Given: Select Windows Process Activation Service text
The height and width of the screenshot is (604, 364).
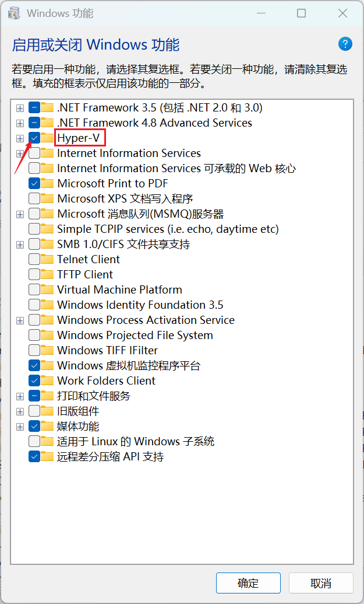Looking at the screenshot, I should point(146,320).
